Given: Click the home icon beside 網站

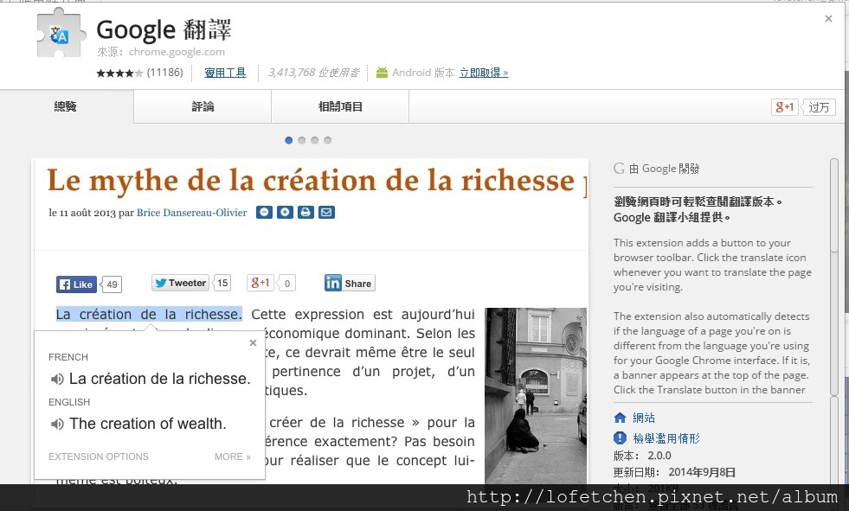Looking at the screenshot, I should (620, 418).
